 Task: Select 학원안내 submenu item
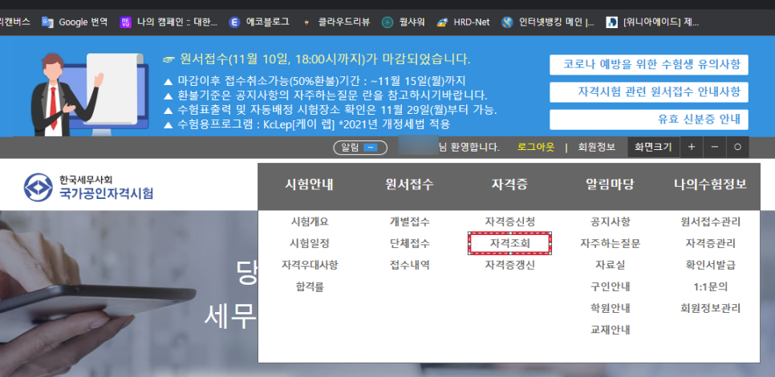click(x=610, y=308)
